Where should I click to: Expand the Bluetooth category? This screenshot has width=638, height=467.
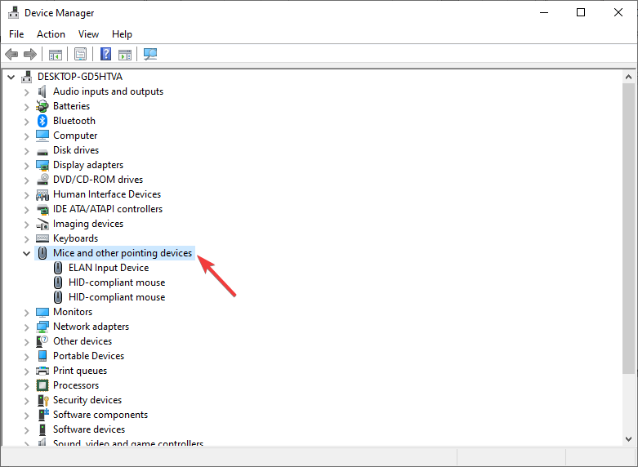pyautogui.click(x=26, y=122)
